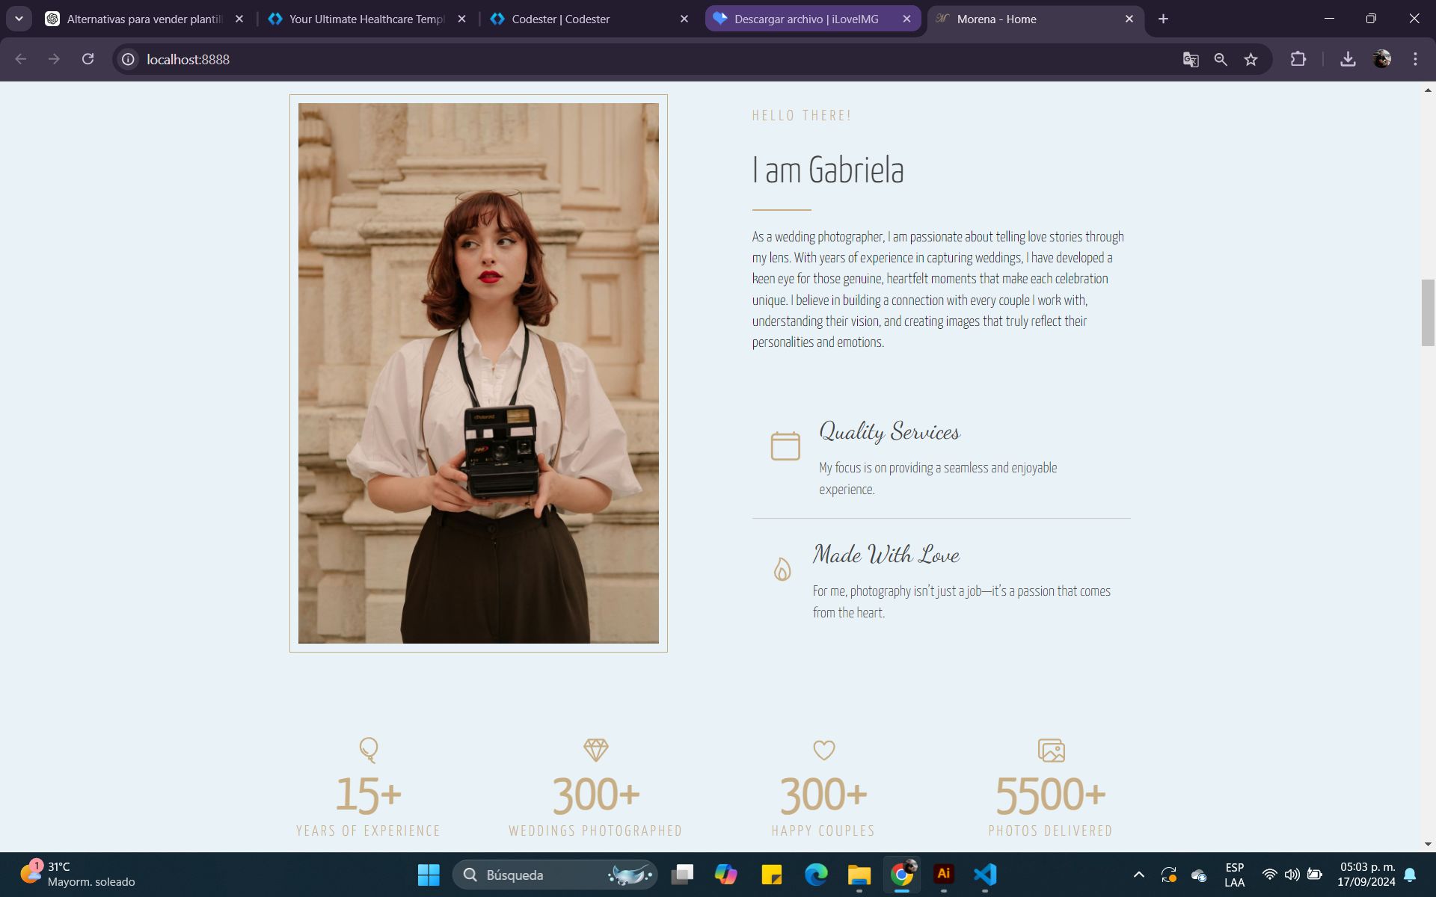Click the Google Translate icon in address bar
1436x897 pixels.
click(1191, 60)
